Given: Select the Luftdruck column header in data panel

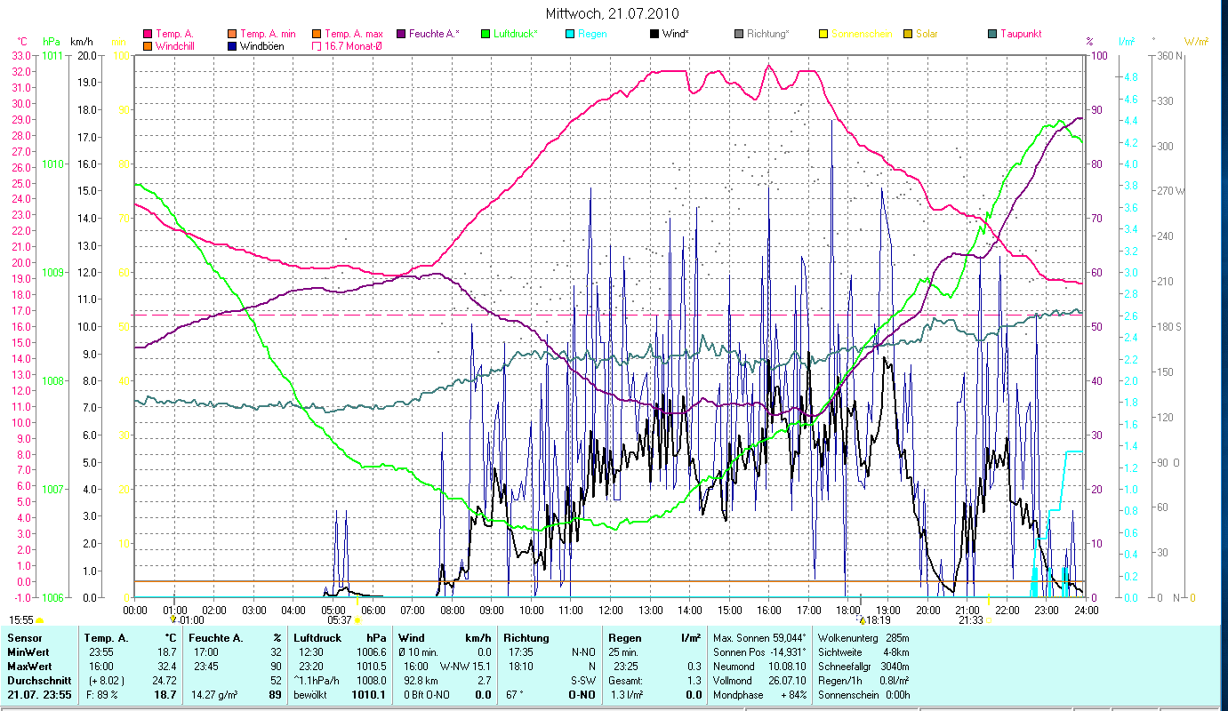Looking at the screenshot, I should pos(317,638).
